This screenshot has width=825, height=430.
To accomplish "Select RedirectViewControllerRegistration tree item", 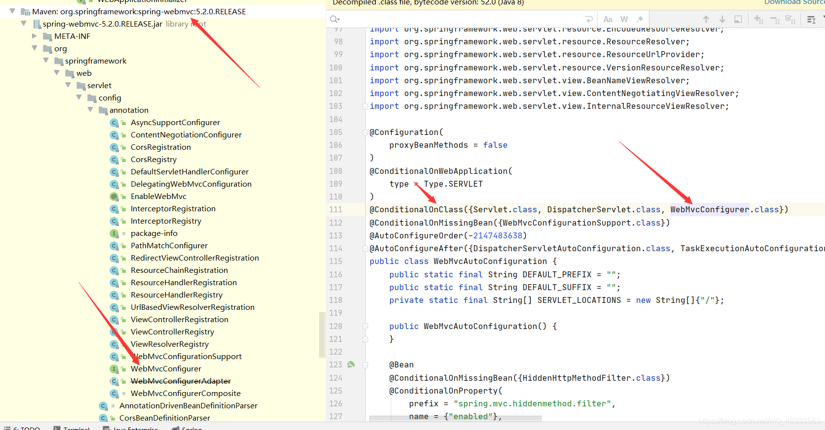I will (x=195, y=258).
